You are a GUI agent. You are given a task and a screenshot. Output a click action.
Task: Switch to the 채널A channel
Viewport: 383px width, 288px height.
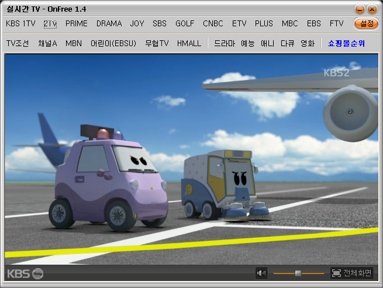click(47, 43)
